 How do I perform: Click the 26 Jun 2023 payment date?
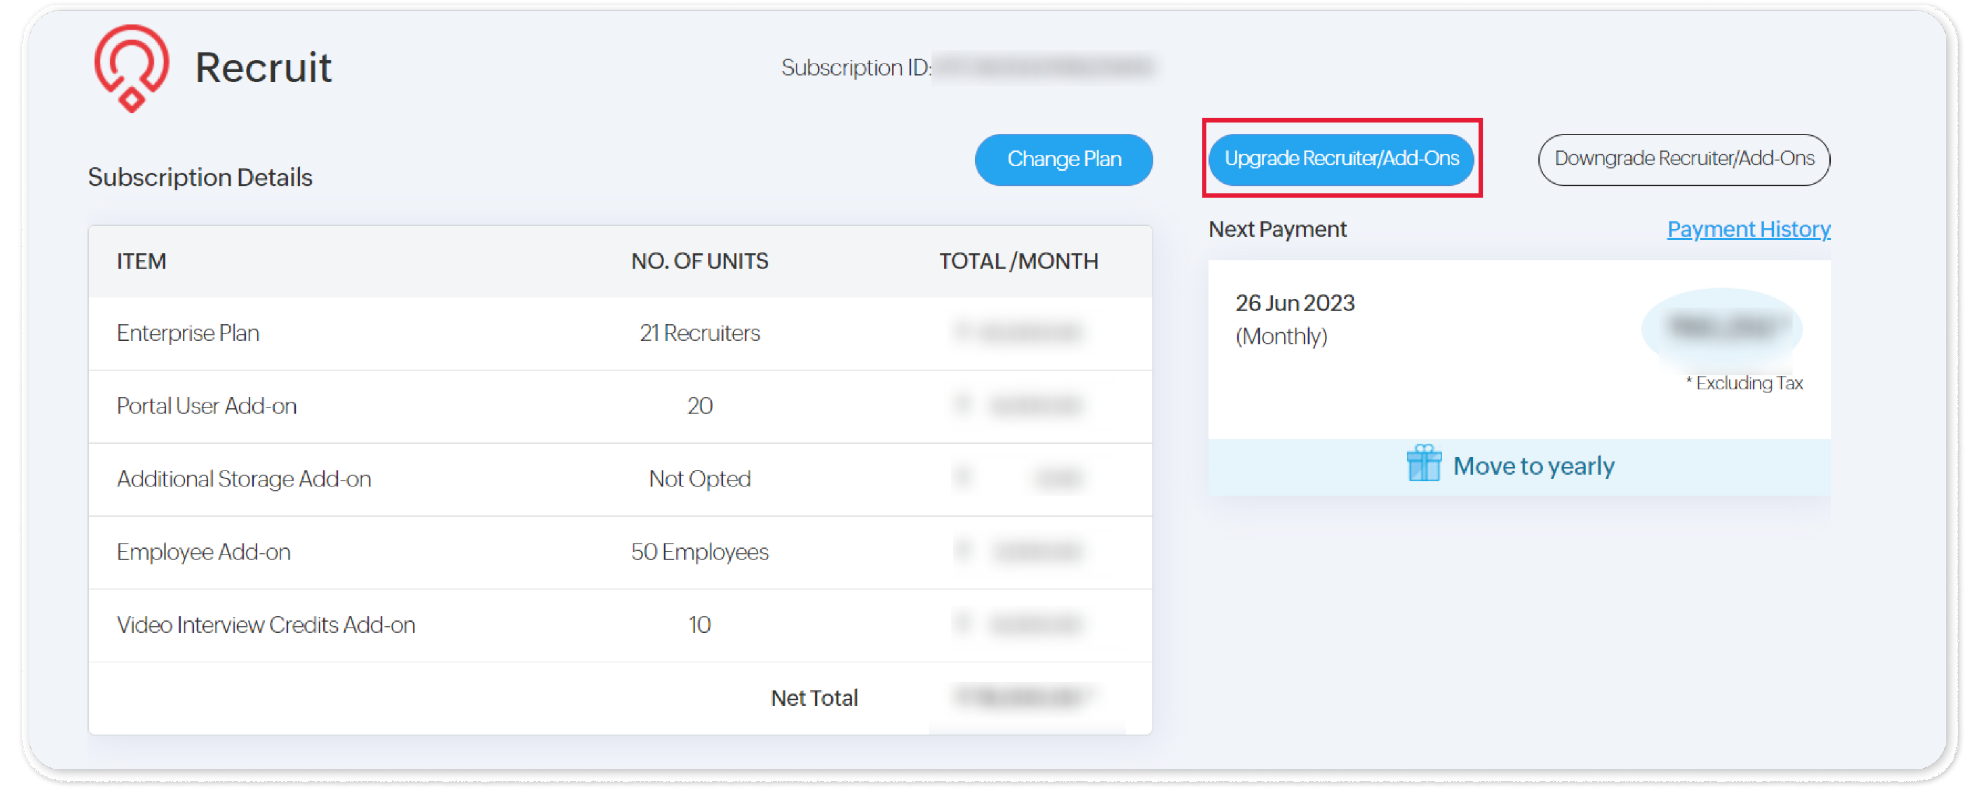1295,303
